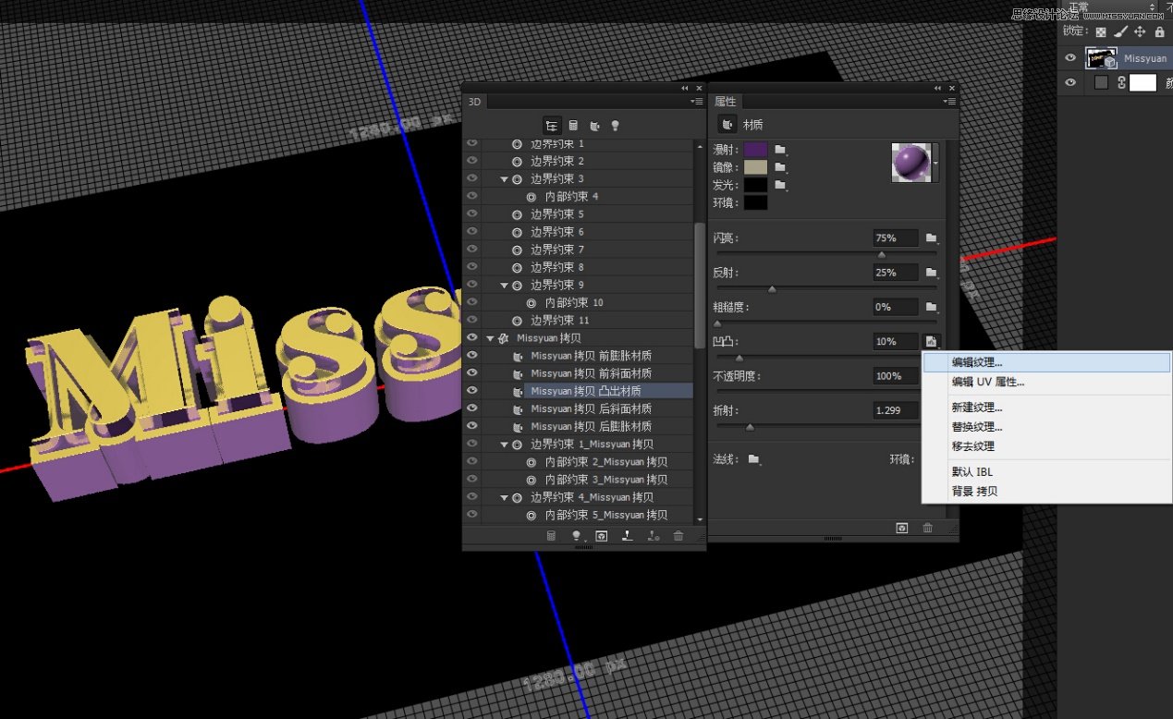Click the purple diffuse color swatch
This screenshot has height=719, width=1173.
(x=754, y=149)
